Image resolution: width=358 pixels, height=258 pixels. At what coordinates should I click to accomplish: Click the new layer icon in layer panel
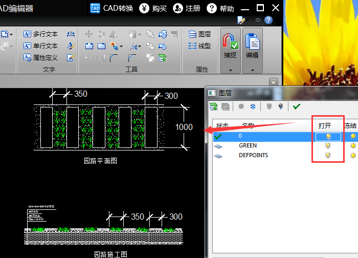pyautogui.click(x=214, y=106)
